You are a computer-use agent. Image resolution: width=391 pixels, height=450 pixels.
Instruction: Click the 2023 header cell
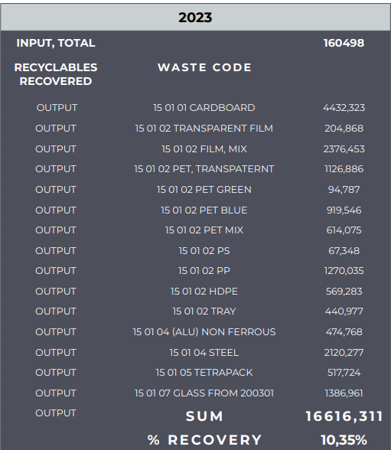coord(195,17)
